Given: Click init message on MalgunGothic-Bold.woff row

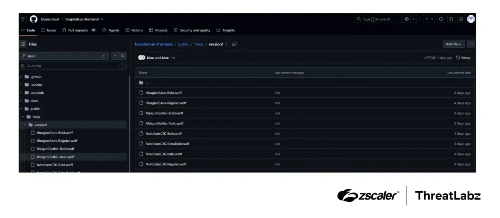Looking at the screenshot, I should point(277,113).
